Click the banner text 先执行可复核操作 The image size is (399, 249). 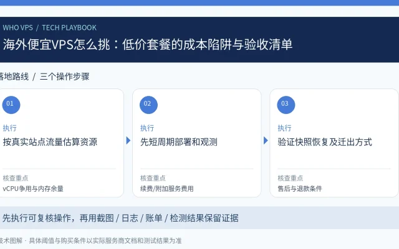(36, 218)
